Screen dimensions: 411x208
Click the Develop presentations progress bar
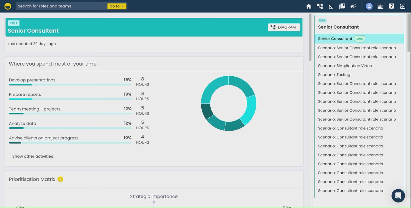[x=70, y=85]
